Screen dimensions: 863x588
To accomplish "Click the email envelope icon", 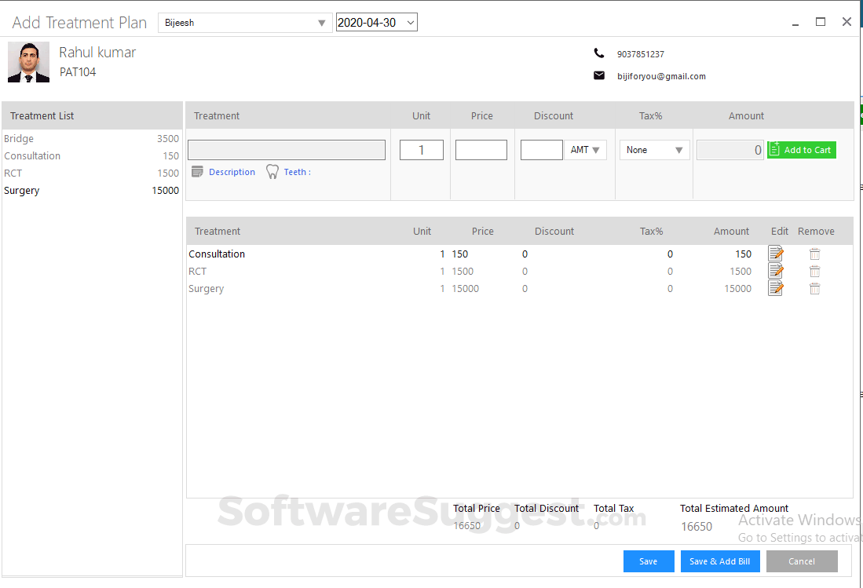I will click(x=599, y=75).
